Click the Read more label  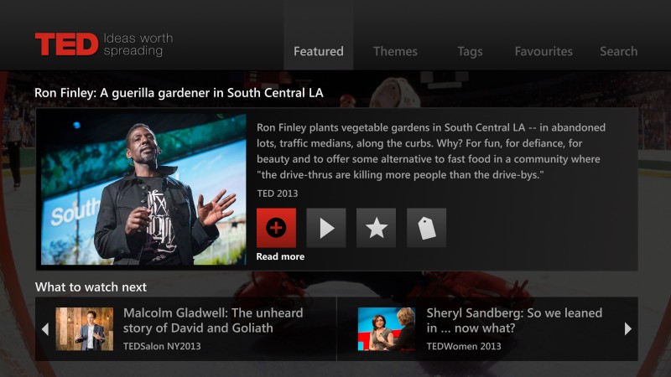[x=280, y=256]
